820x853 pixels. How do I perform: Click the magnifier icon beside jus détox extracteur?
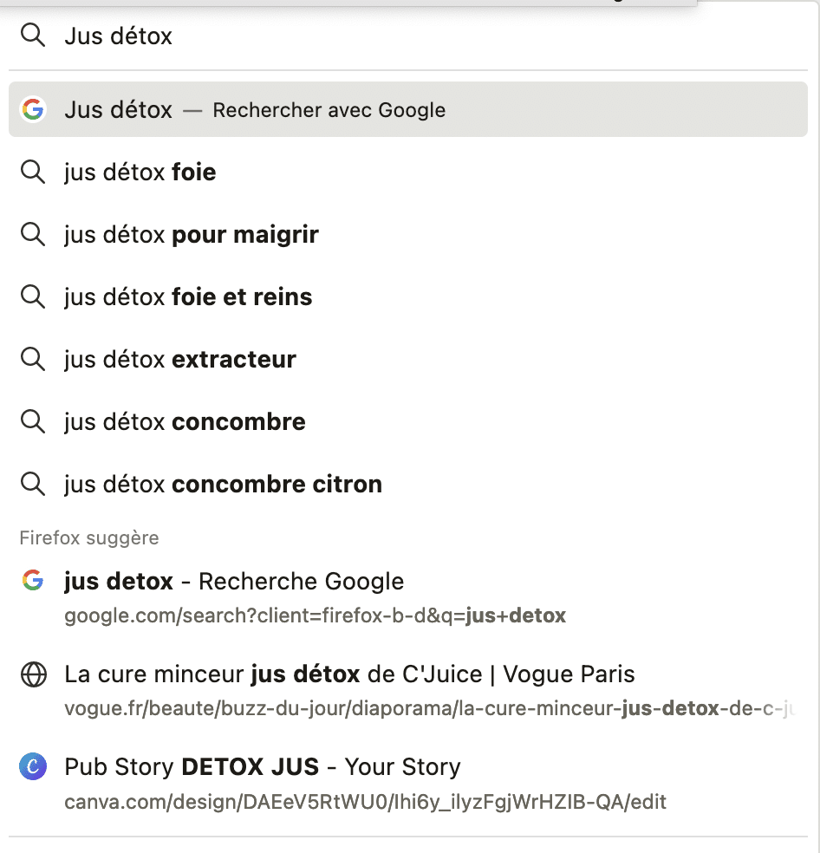click(33, 360)
